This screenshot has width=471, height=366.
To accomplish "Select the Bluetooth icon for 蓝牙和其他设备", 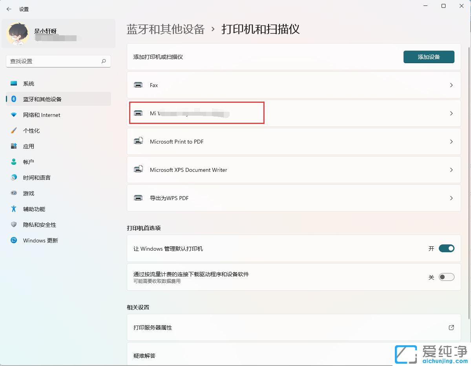I will (13, 99).
